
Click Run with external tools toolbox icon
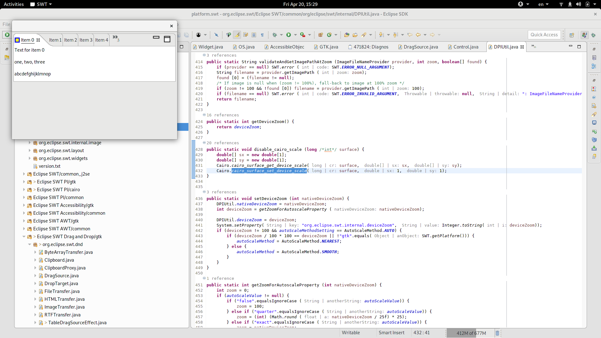coord(303,35)
